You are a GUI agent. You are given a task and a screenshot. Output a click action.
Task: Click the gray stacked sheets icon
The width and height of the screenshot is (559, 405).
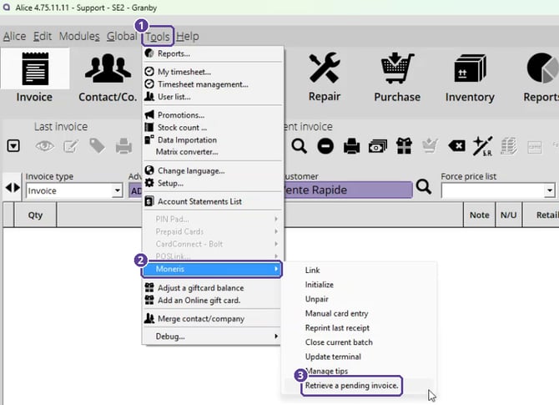(509, 146)
